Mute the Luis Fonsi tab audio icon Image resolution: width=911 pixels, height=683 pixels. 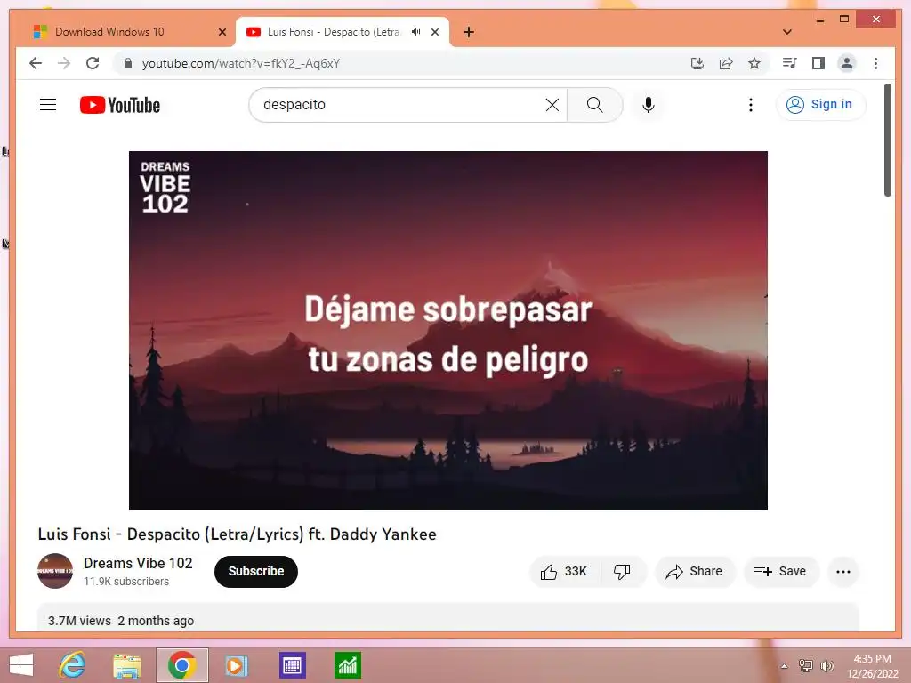pyautogui.click(x=415, y=32)
